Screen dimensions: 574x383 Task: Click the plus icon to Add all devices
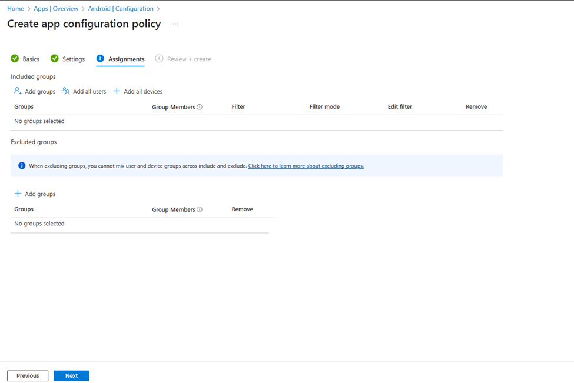pos(117,91)
